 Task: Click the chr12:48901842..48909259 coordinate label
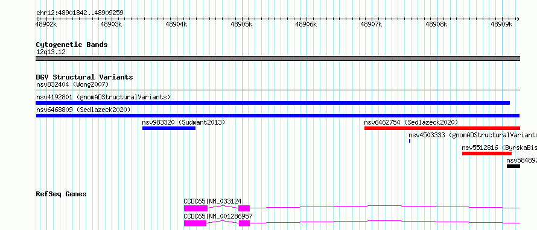80,13
